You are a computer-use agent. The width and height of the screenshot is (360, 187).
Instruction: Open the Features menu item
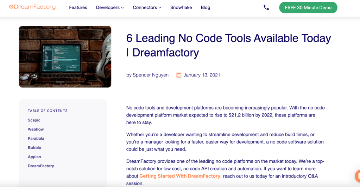pos(78,7)
